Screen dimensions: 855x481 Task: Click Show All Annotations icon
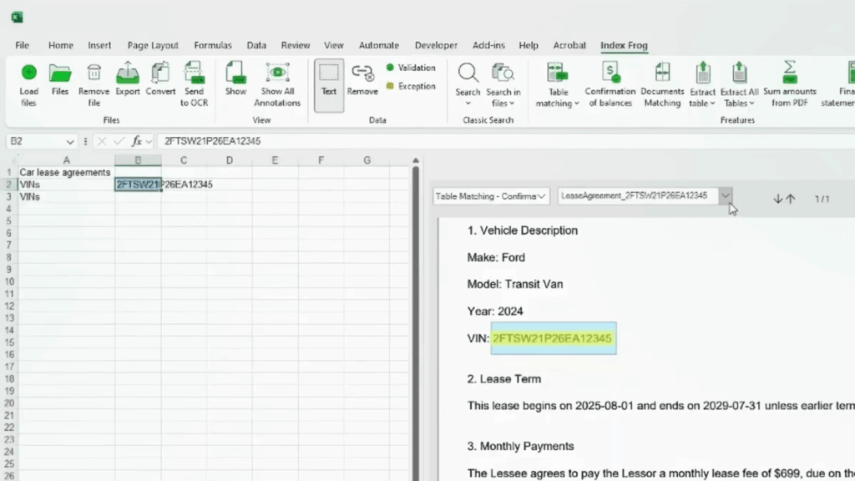click(277, 73)
